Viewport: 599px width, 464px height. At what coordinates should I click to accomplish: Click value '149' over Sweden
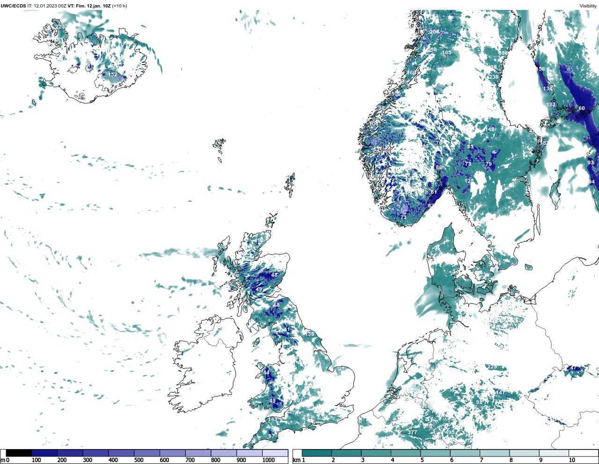pos(490,129)
